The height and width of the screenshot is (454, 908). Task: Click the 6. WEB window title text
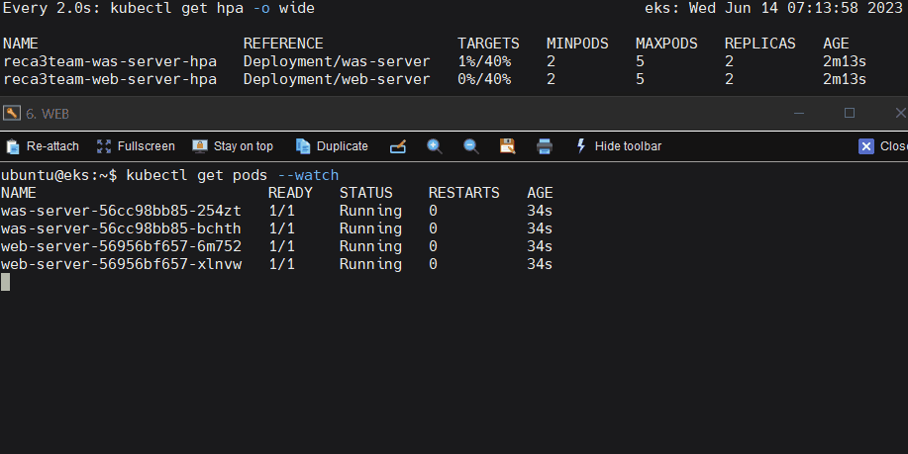[48, 114]
